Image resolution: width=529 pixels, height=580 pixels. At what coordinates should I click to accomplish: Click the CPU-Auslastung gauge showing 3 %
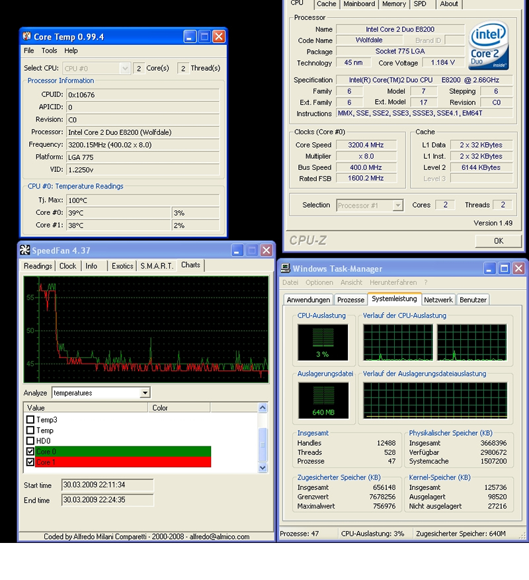pos(323,342)
